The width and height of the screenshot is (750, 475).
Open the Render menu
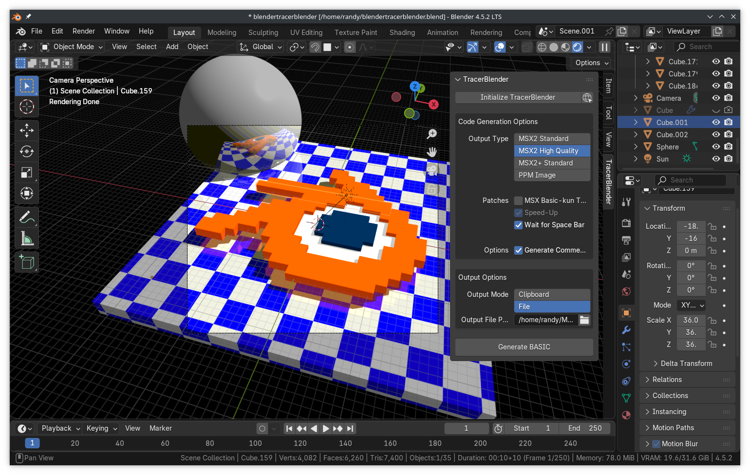[84, 31]
